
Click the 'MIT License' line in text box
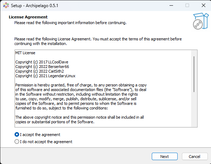pyautogui.click(x=25, y=53)
